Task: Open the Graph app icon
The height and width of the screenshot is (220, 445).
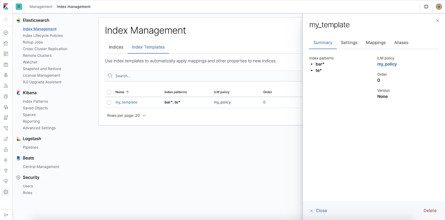Action: [x=6, y=160]
